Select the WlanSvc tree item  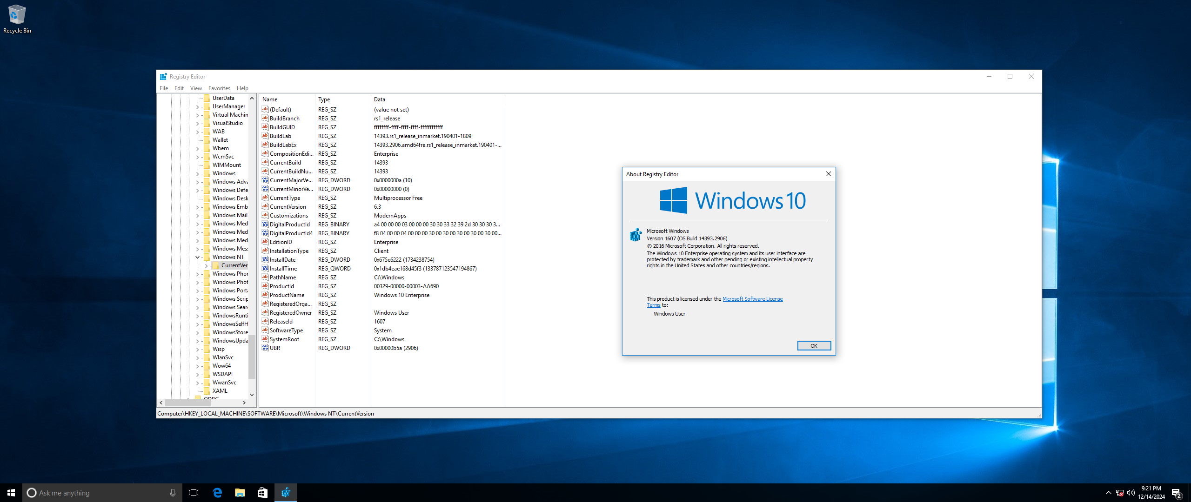point(223,357)
